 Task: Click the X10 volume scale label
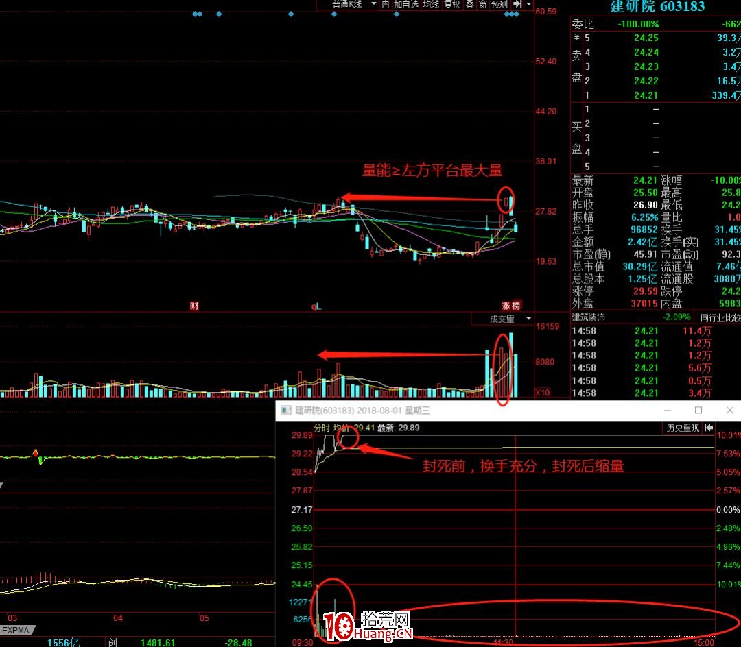[x=543, y=392]
